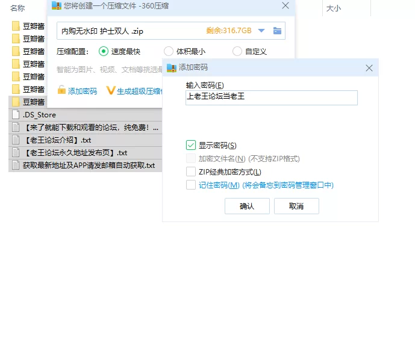Click the 【来了就能下载 text file icon
Image resolution: width=415 pixels, height=340 pixels.
tap(16, 128)
